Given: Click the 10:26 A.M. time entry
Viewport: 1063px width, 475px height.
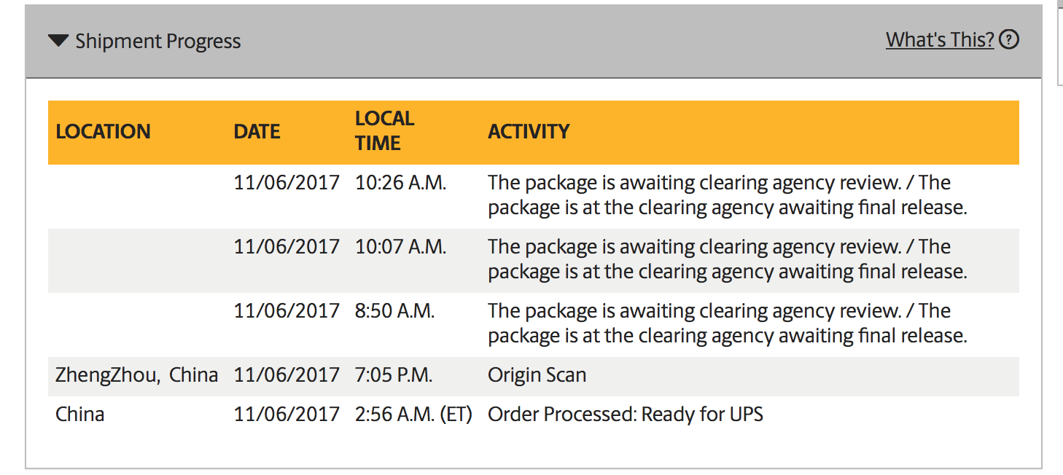Looking at the screenshot, I should (400, 183).
